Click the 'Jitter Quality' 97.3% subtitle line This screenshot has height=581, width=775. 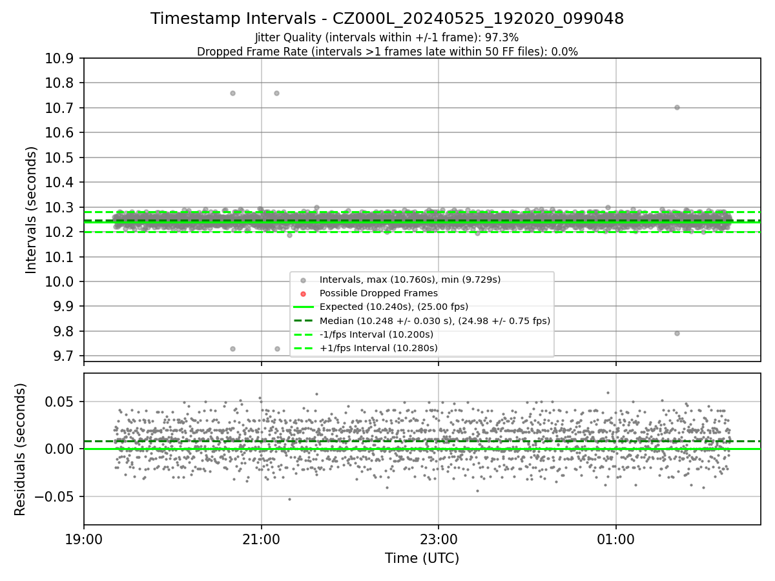(x=387, y=38)
